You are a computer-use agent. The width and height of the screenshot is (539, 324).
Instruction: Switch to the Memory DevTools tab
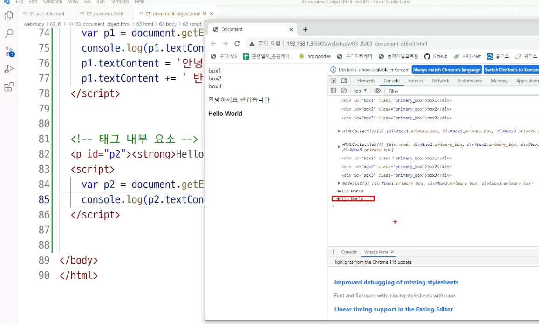click(x=499, y=80)
